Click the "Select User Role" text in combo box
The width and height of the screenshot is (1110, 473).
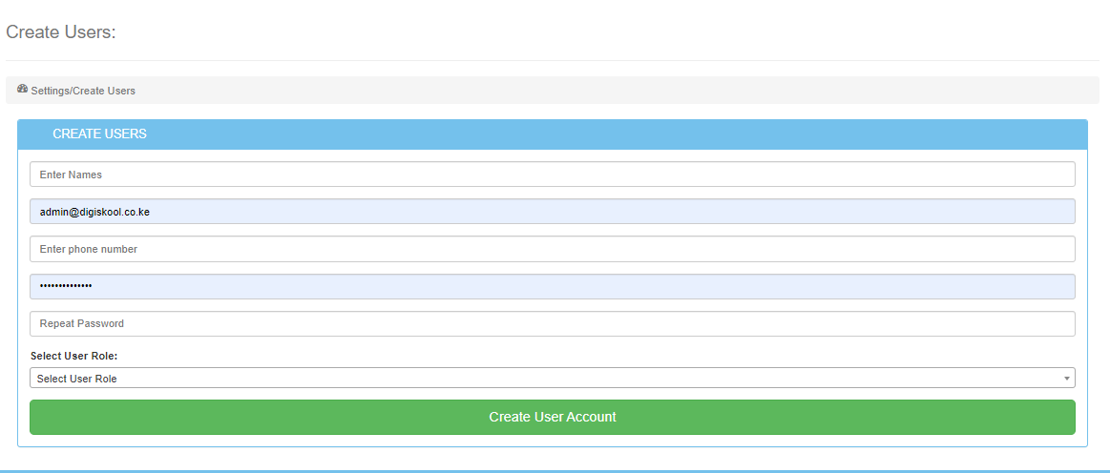(x=77, y=379)
